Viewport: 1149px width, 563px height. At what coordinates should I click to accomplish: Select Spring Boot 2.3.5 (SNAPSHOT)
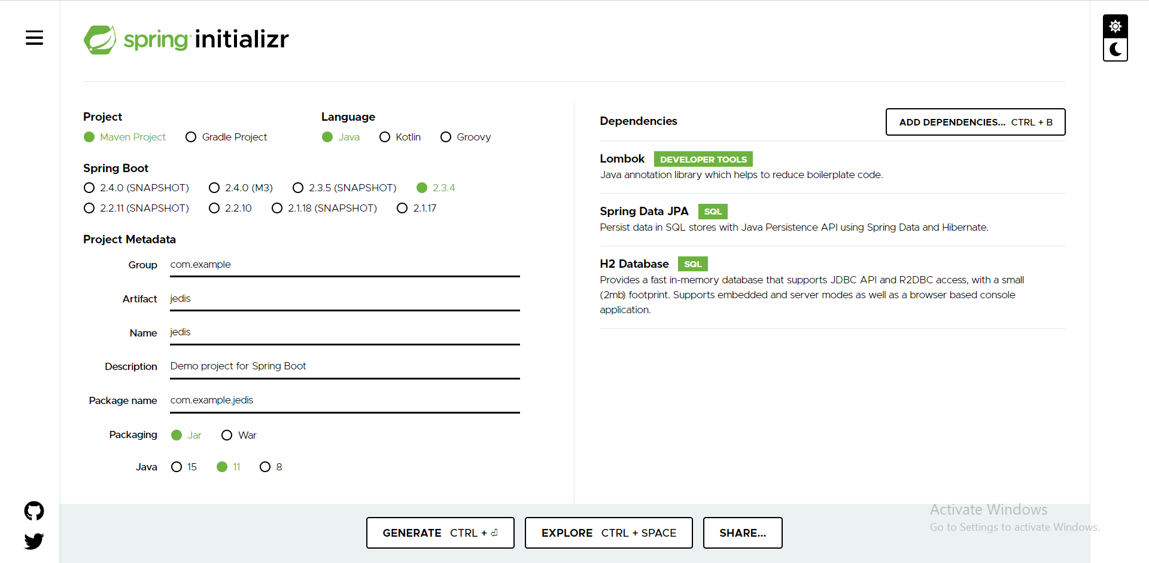(x=344, y=188)
